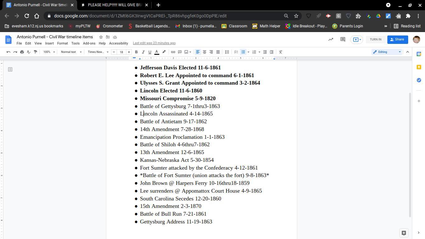Viewport: 425px width, 239px height.
Task: Toggle Bold formatting
Action: [x=136, y=52]
